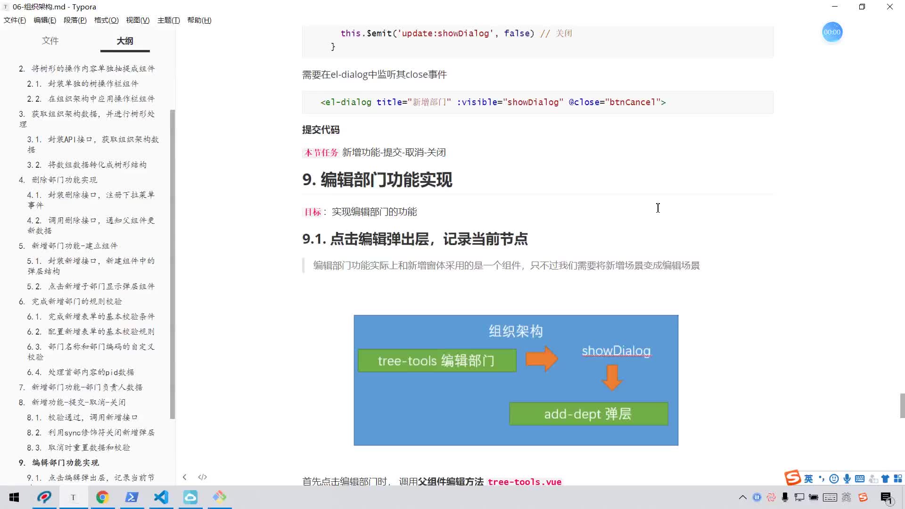Open the notification action center
Image resolution: width=905 pixels, height=509 pixels.
pyautogui.click(x=886, y=498)
